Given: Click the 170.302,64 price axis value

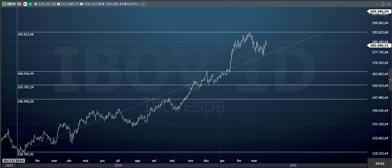Looking at the screenshot, I should click(380, 63).
